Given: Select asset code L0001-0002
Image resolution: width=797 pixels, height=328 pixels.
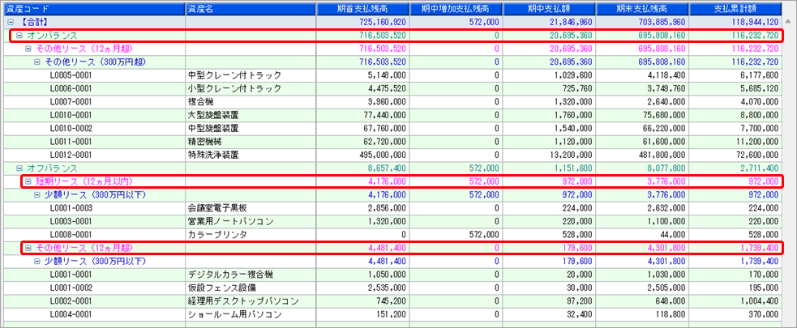Looking at the screenshot, I should pos(71,288).
